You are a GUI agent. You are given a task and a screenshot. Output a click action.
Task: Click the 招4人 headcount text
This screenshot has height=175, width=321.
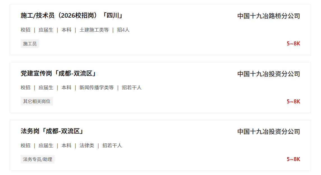[123, 30]
